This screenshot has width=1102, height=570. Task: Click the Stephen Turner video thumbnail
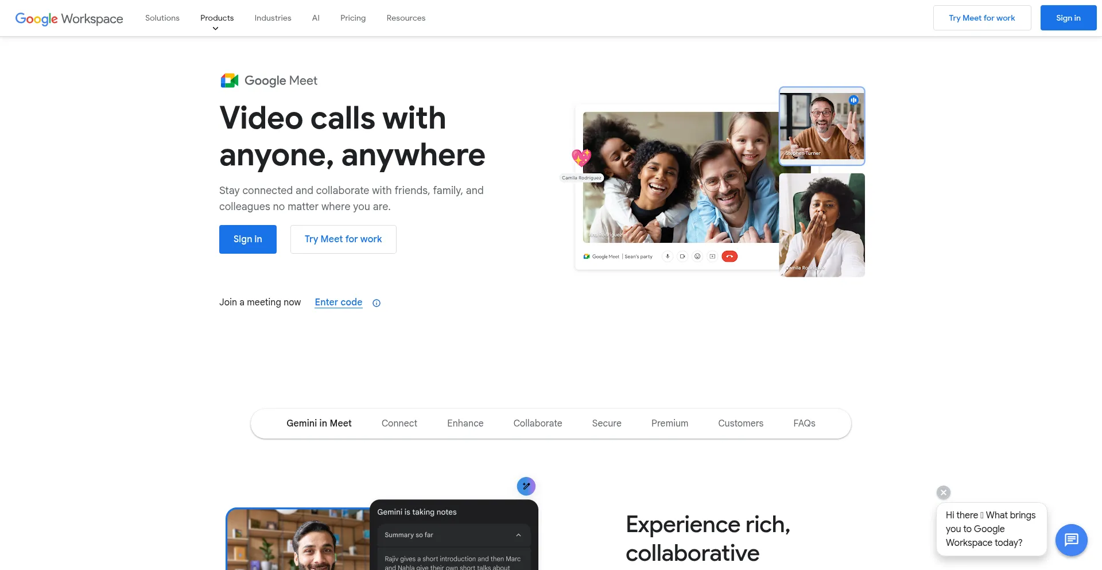point(821,126)
